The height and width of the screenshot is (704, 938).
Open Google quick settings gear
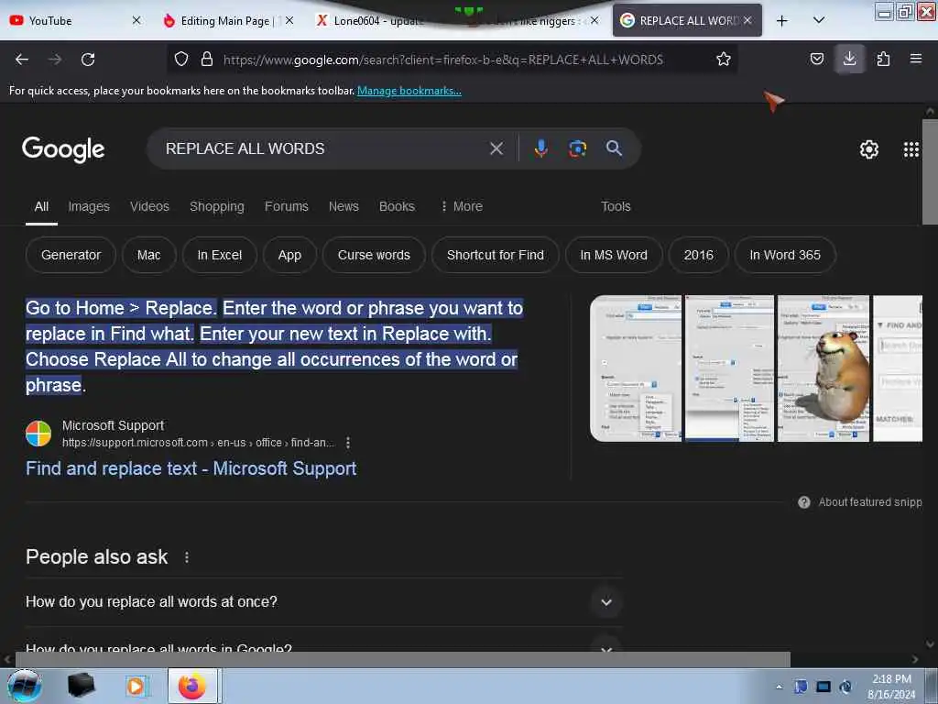(868, 149)
